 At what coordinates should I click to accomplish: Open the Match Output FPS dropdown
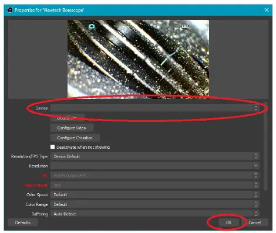point(154,176)
